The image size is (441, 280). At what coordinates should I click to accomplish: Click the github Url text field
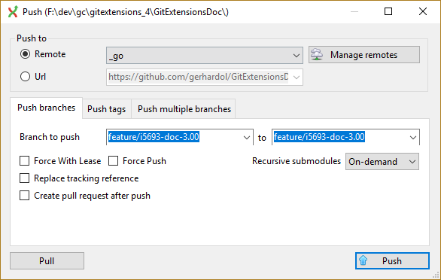pyautogui.click(x=199, y=77)
